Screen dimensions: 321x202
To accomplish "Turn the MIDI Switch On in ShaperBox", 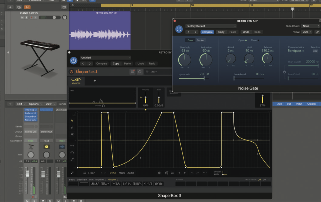I will click(265, 180).
